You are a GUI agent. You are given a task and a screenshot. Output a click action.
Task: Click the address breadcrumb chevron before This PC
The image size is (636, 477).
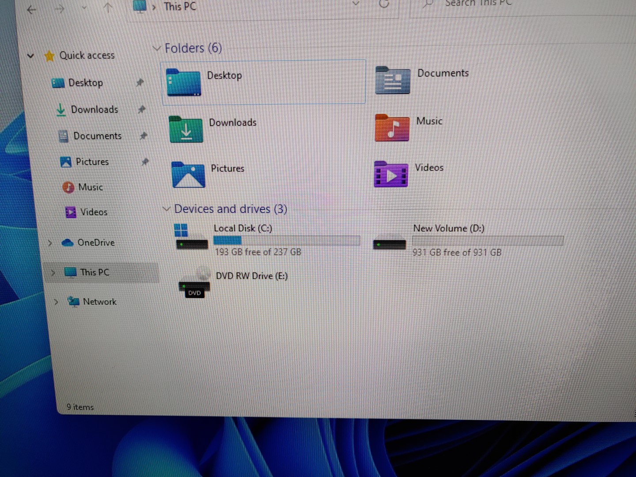pos(154,7)
